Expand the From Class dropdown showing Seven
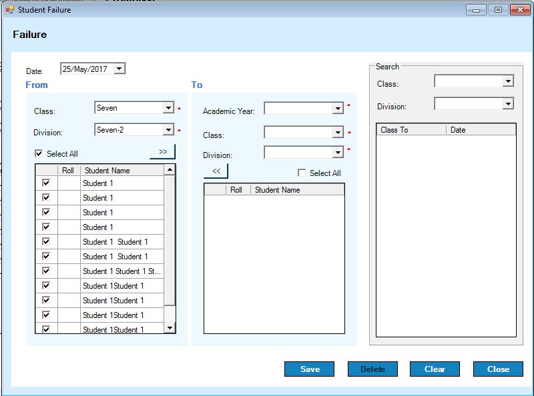Image resolution: width=534 pixels, height=396 pixels. [x=168, y=108]
